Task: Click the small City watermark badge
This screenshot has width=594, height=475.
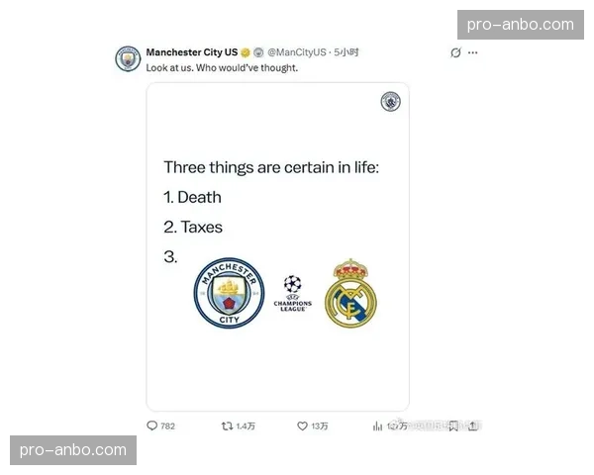Action: tap(391, 102)
